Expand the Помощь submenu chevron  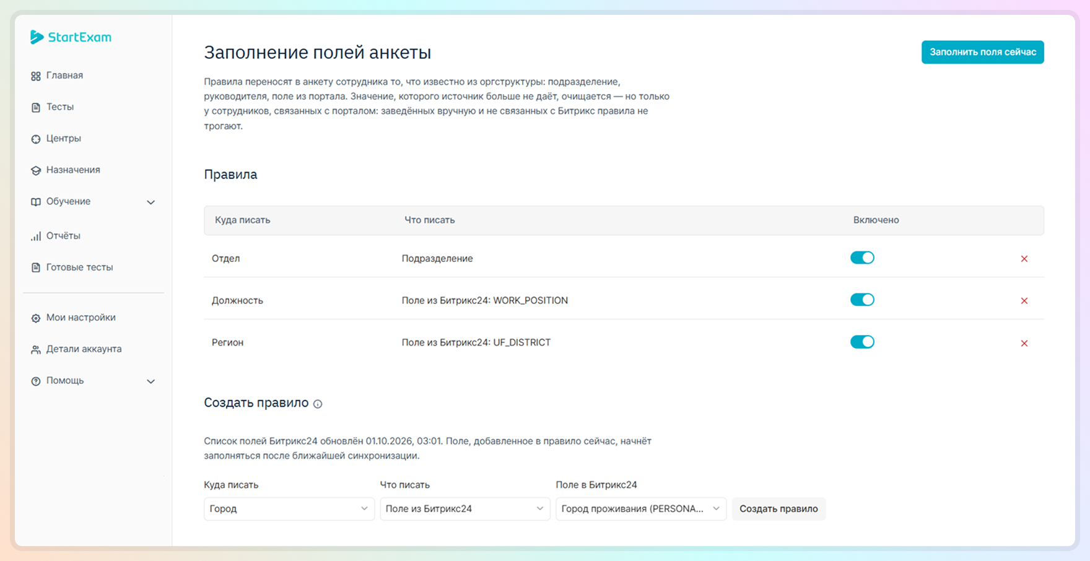[x=150, y=381]
